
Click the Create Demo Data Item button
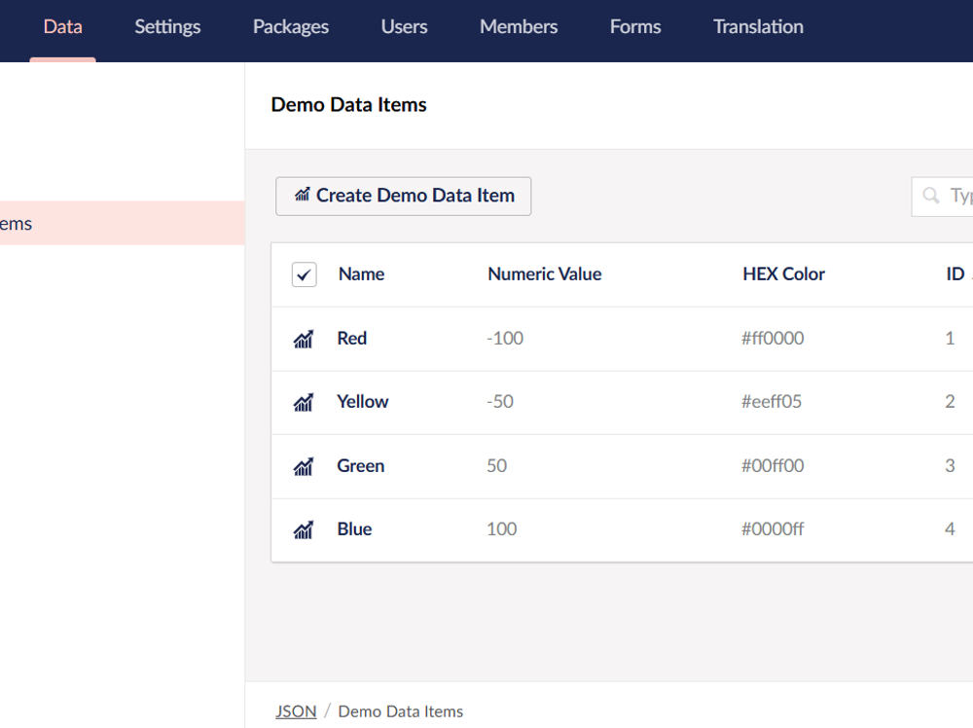(403, 196)
